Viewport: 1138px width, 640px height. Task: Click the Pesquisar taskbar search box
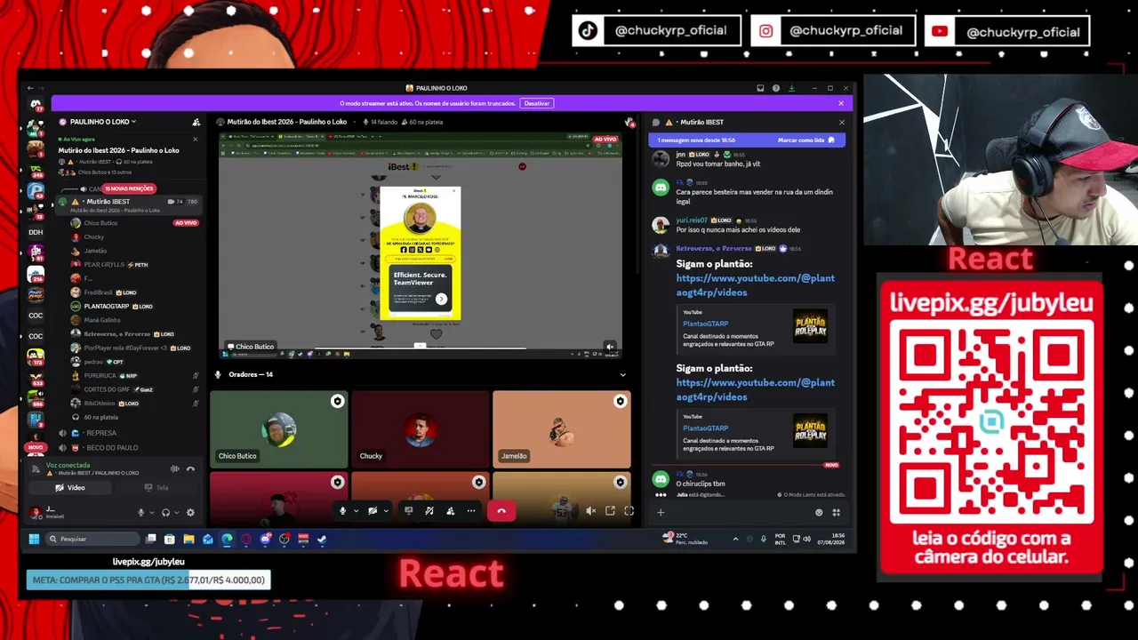click(x=93, y=539)
